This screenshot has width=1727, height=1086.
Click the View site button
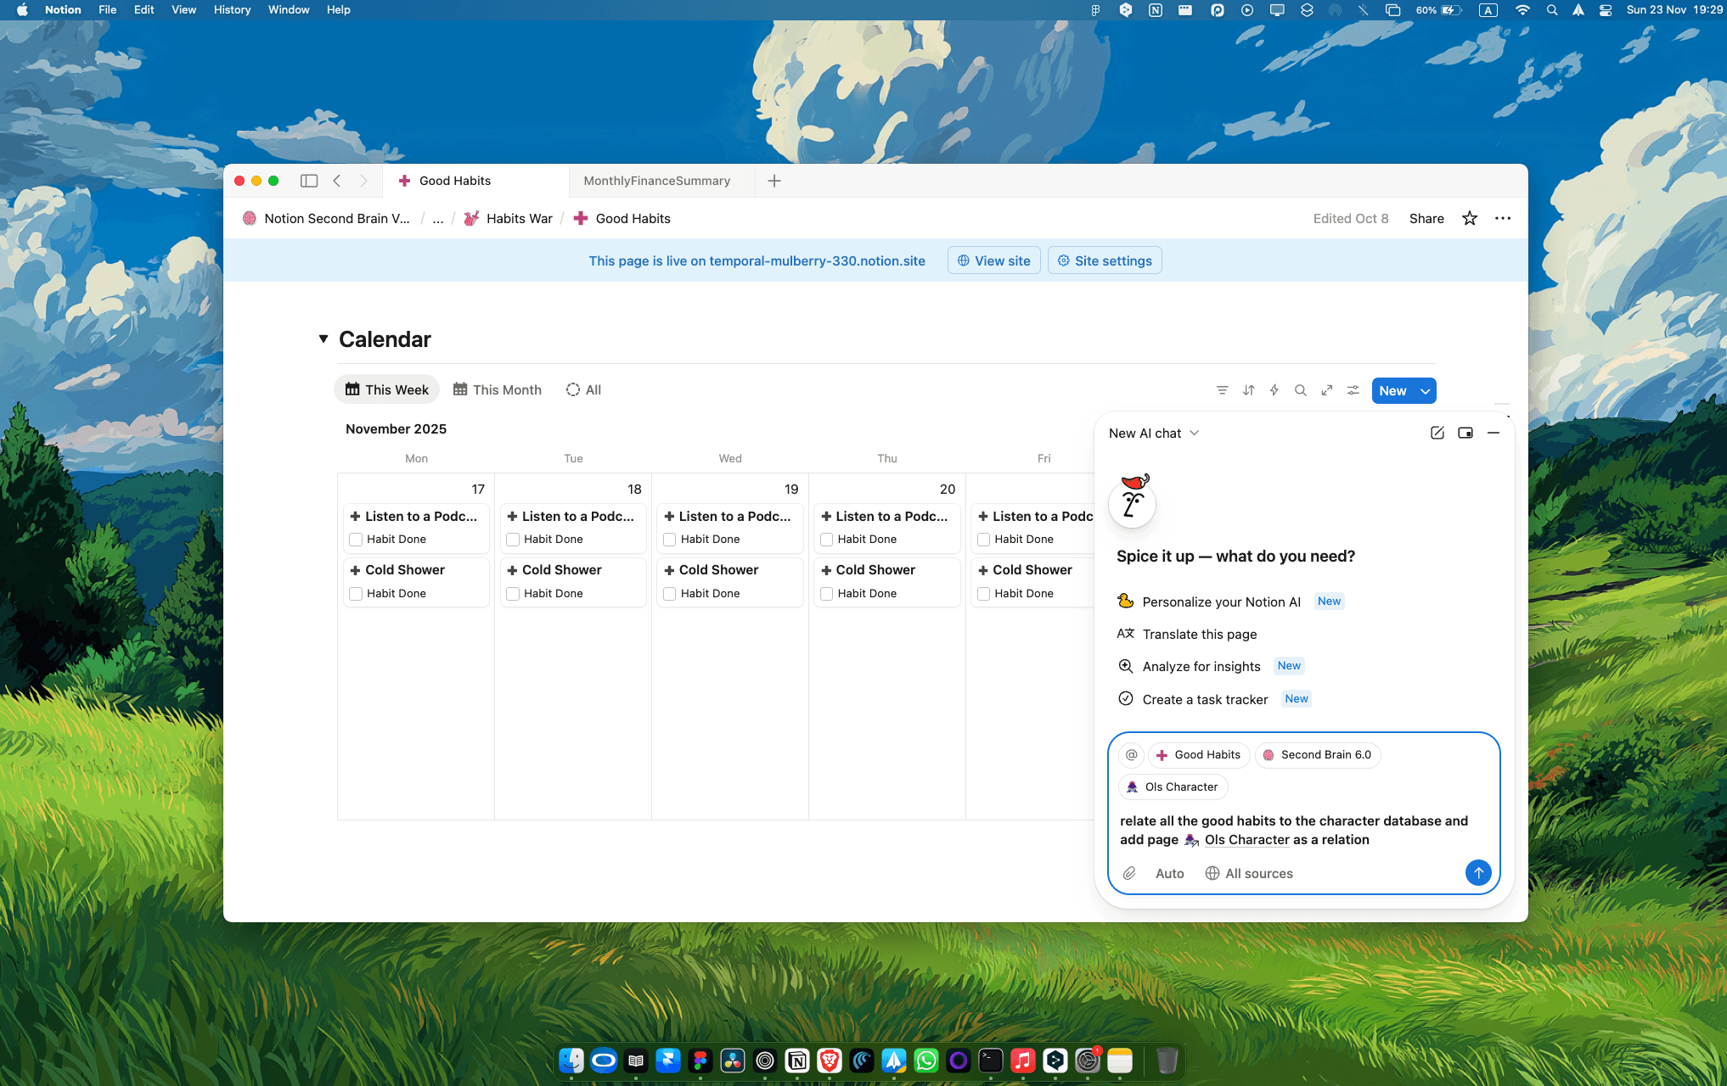click(x=993, y=260)
